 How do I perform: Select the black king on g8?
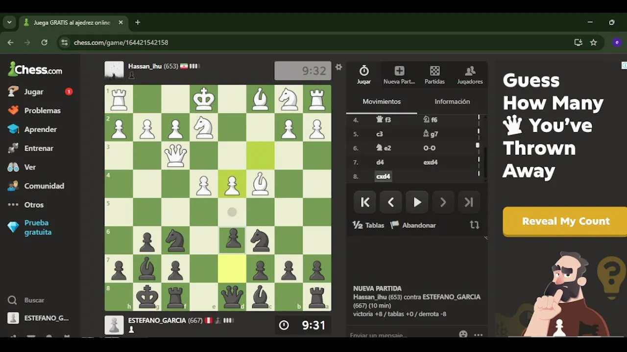(x=147, y=297)
